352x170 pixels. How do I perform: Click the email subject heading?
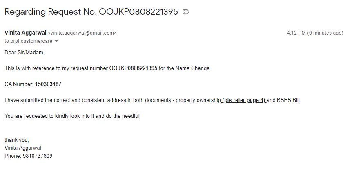(91, 12)
